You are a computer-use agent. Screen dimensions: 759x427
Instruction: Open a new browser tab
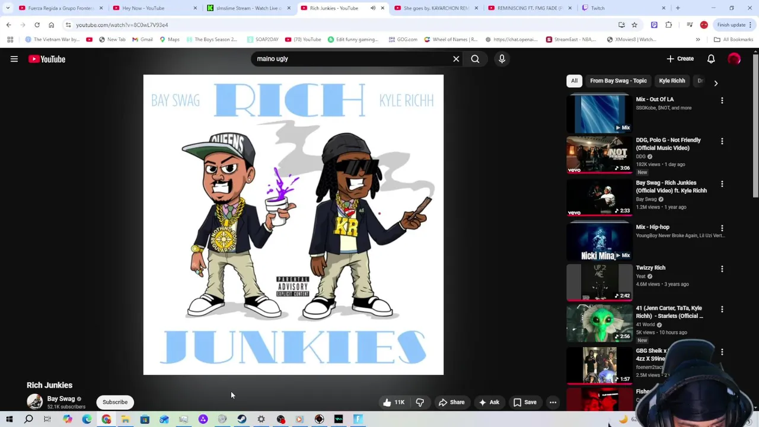coord(678,8)
